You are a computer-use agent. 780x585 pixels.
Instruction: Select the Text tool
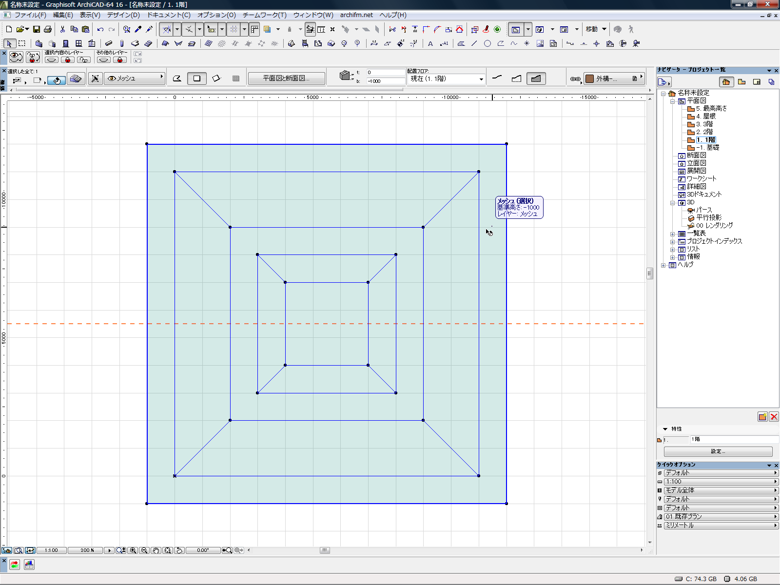(x=430, y=43)
